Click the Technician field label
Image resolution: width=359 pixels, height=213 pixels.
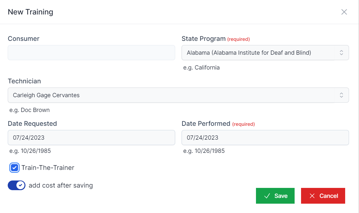[x=24, y=81]
